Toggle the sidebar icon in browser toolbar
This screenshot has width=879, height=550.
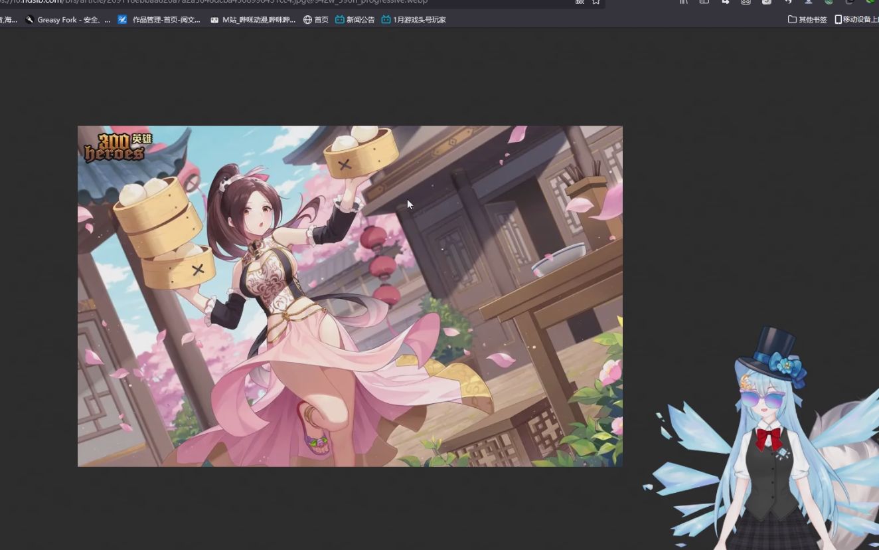(704, 2)
